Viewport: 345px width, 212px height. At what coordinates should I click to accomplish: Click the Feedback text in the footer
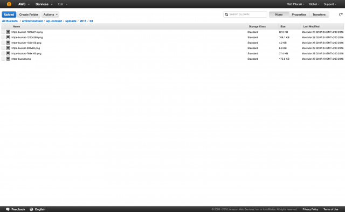click(x=18, y=209)
